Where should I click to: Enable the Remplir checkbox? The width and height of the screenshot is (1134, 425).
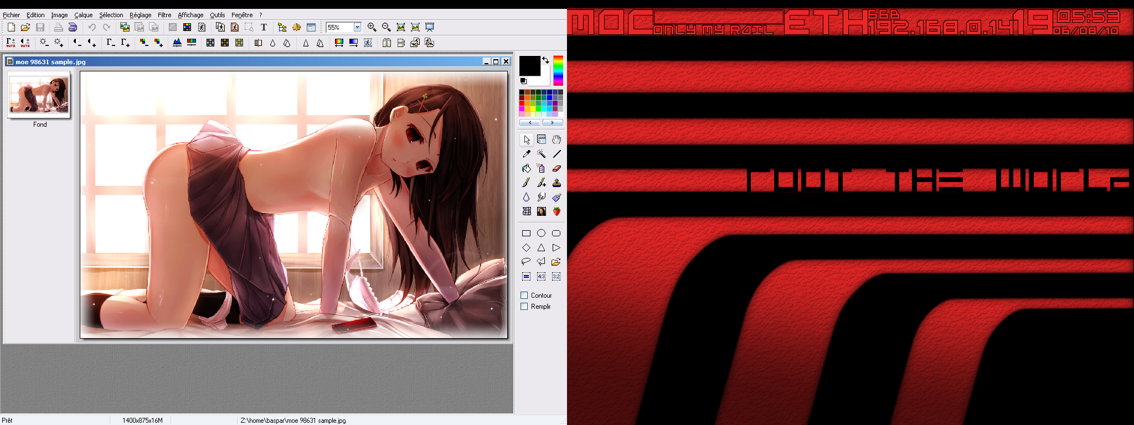click(524, 307)
